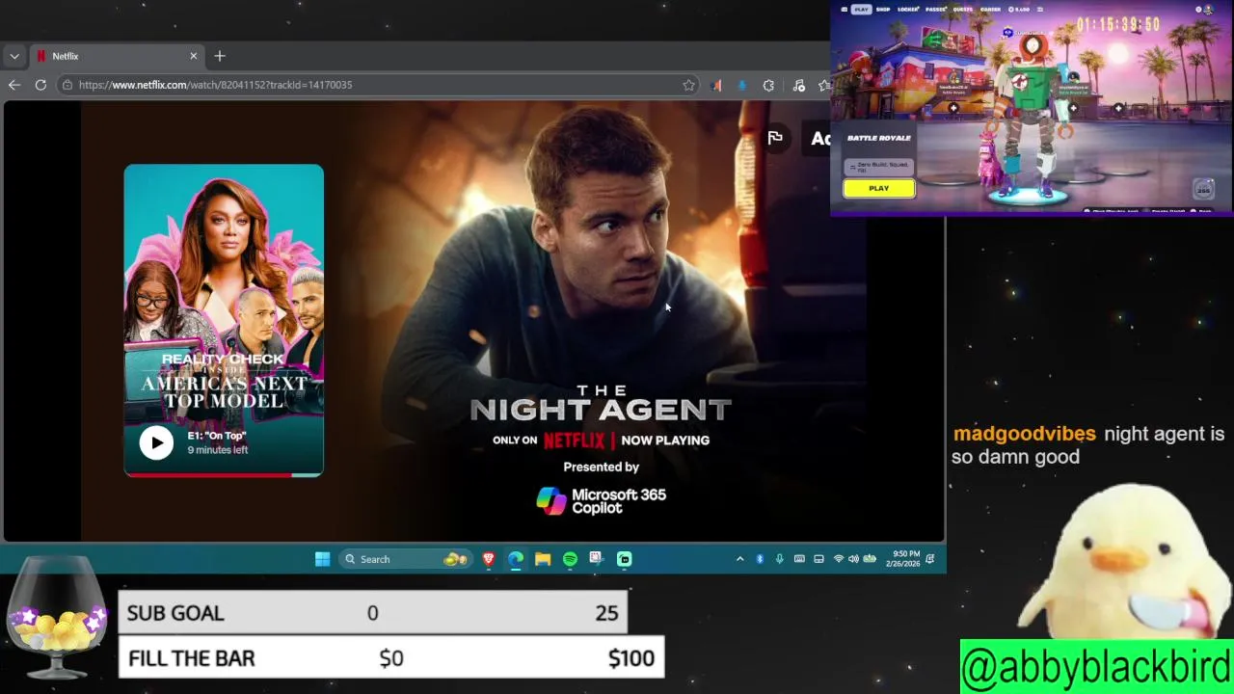Click the episode progress bar under poster
This screenshot has height=694, width=1234.
(x=224, y=474)
